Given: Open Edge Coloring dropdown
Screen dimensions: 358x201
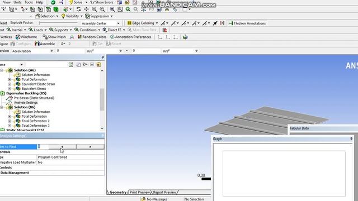Looking at the screenshot, I should [143, 23].
